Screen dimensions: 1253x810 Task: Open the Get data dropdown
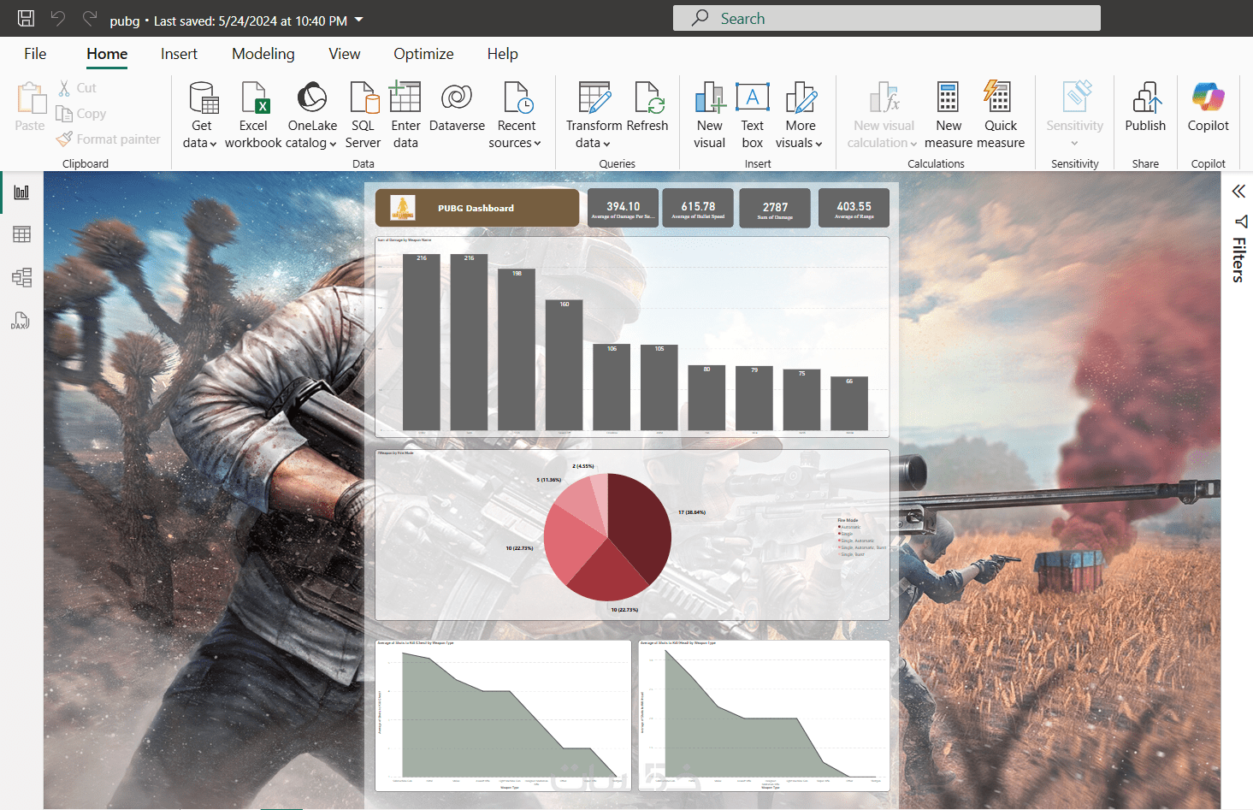[202, 115]
